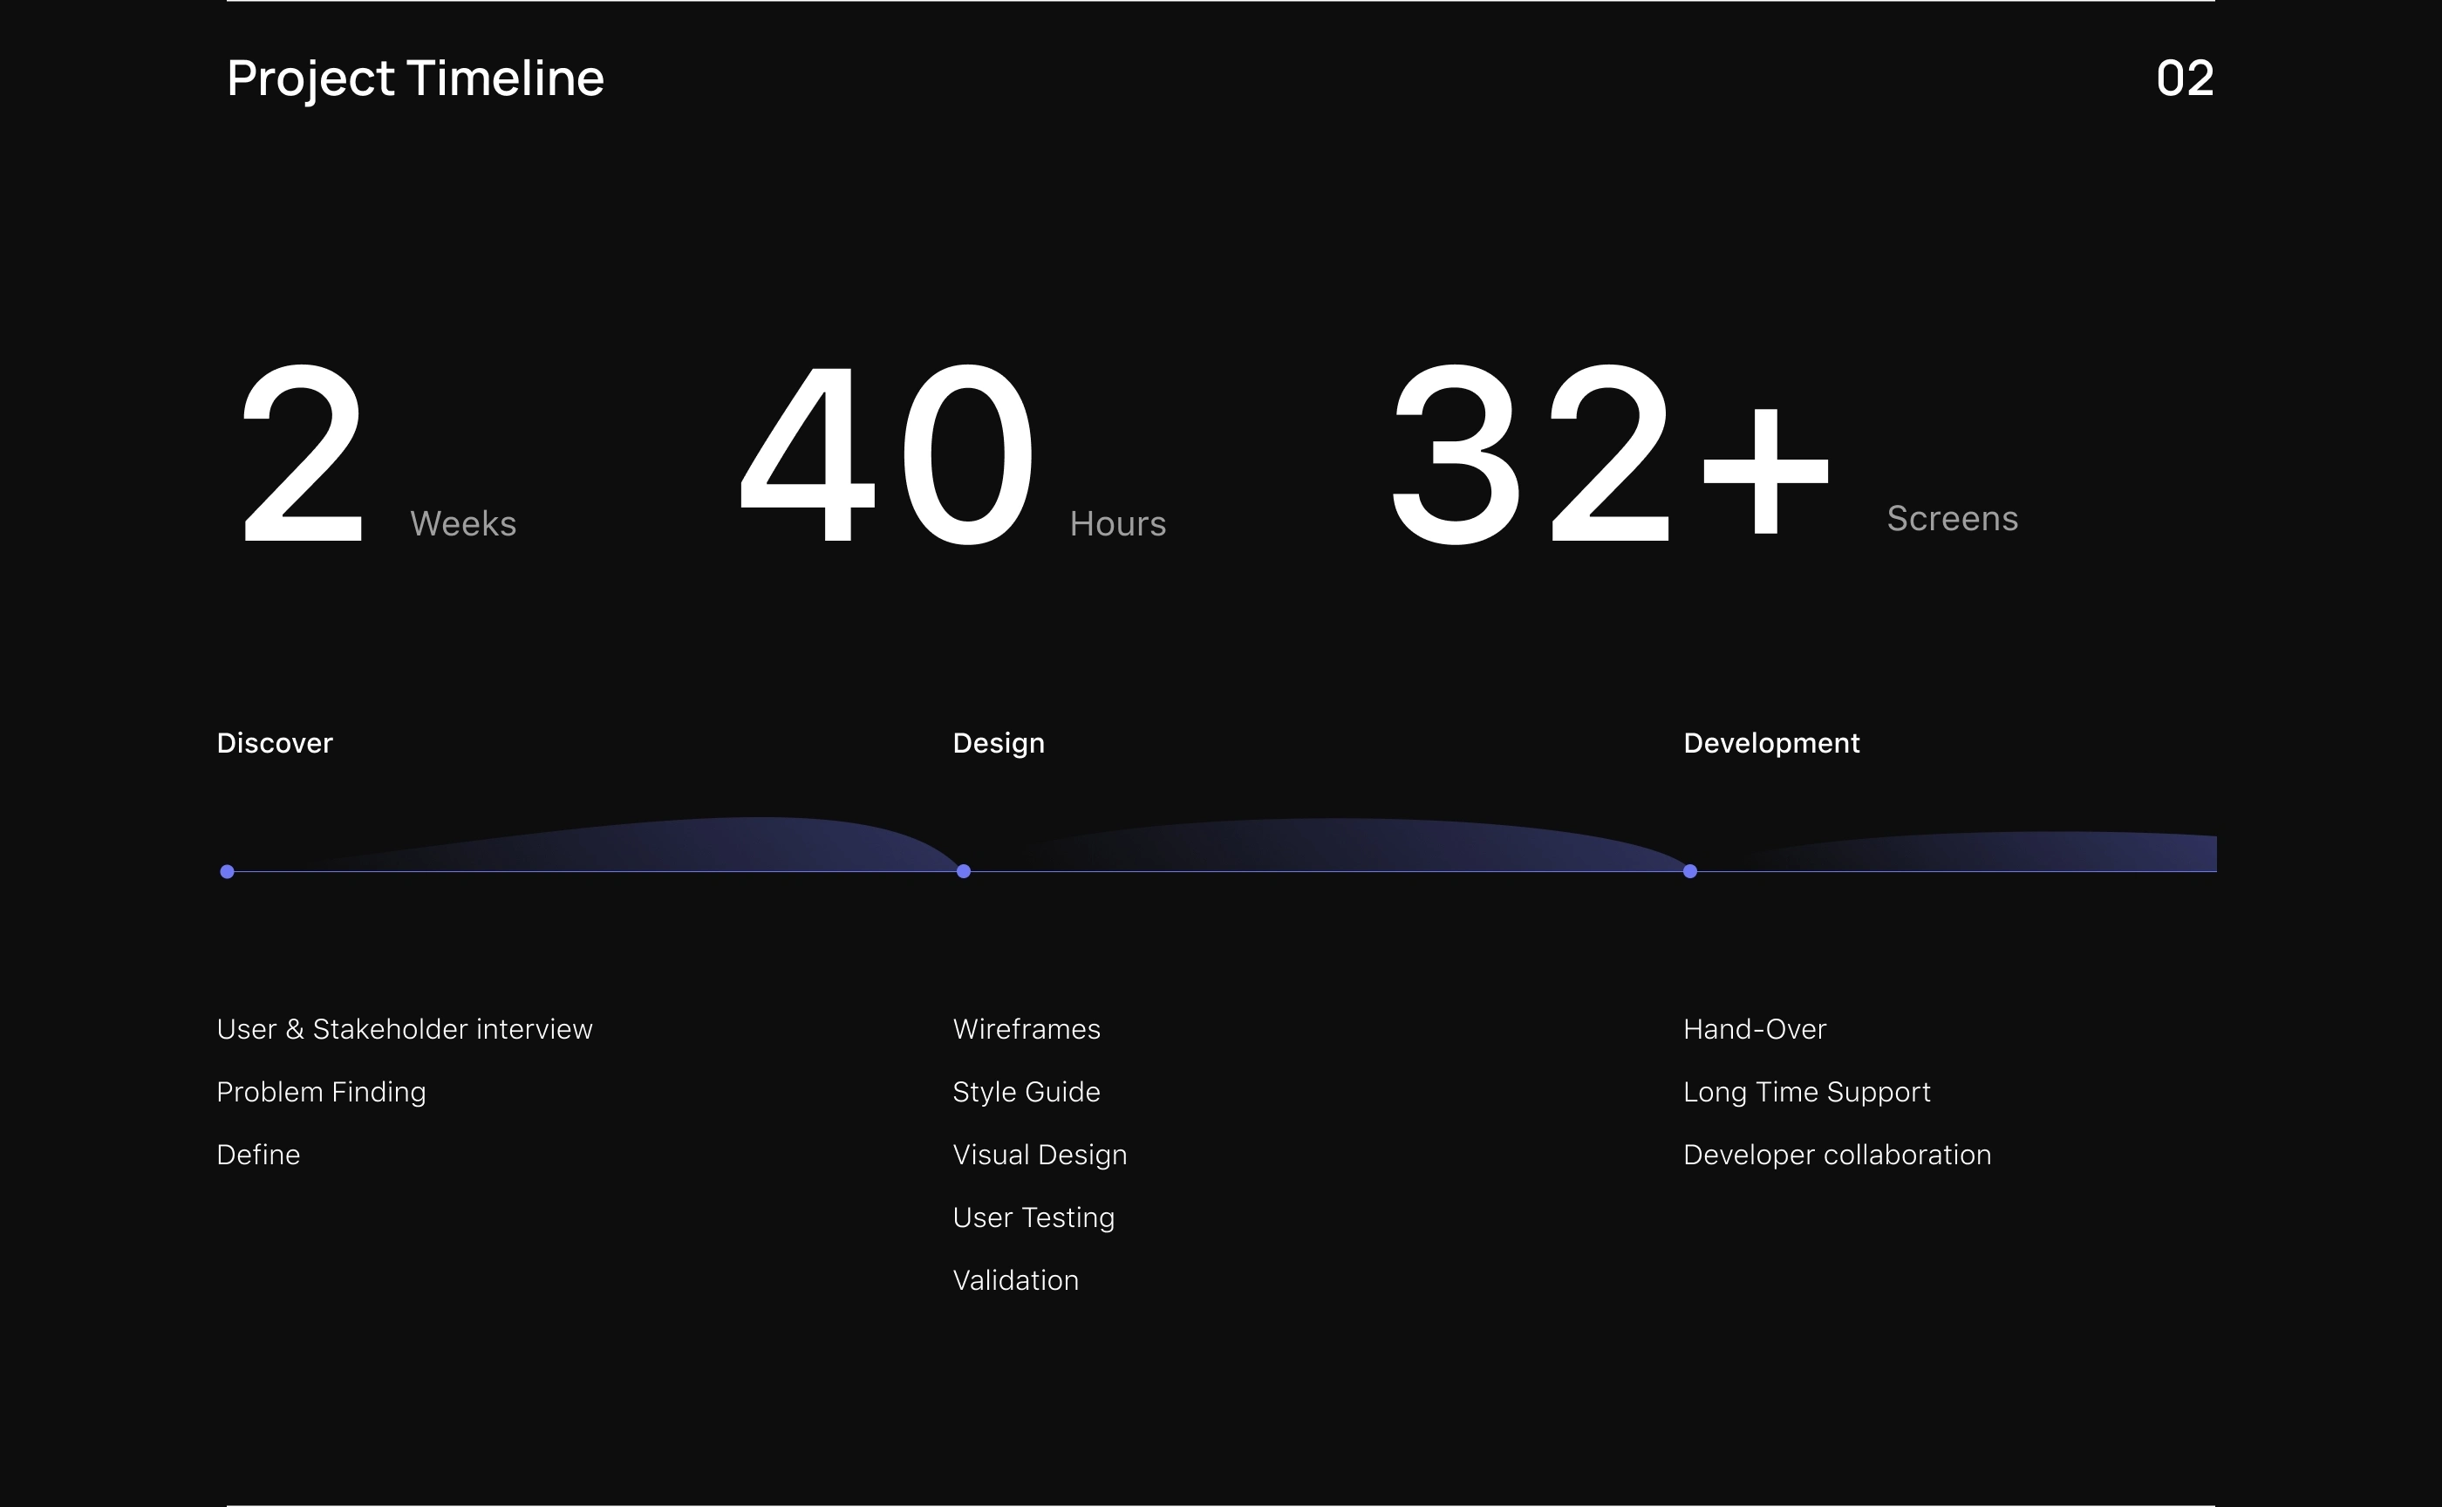Click the User Testing item

pos(1033,1217)
